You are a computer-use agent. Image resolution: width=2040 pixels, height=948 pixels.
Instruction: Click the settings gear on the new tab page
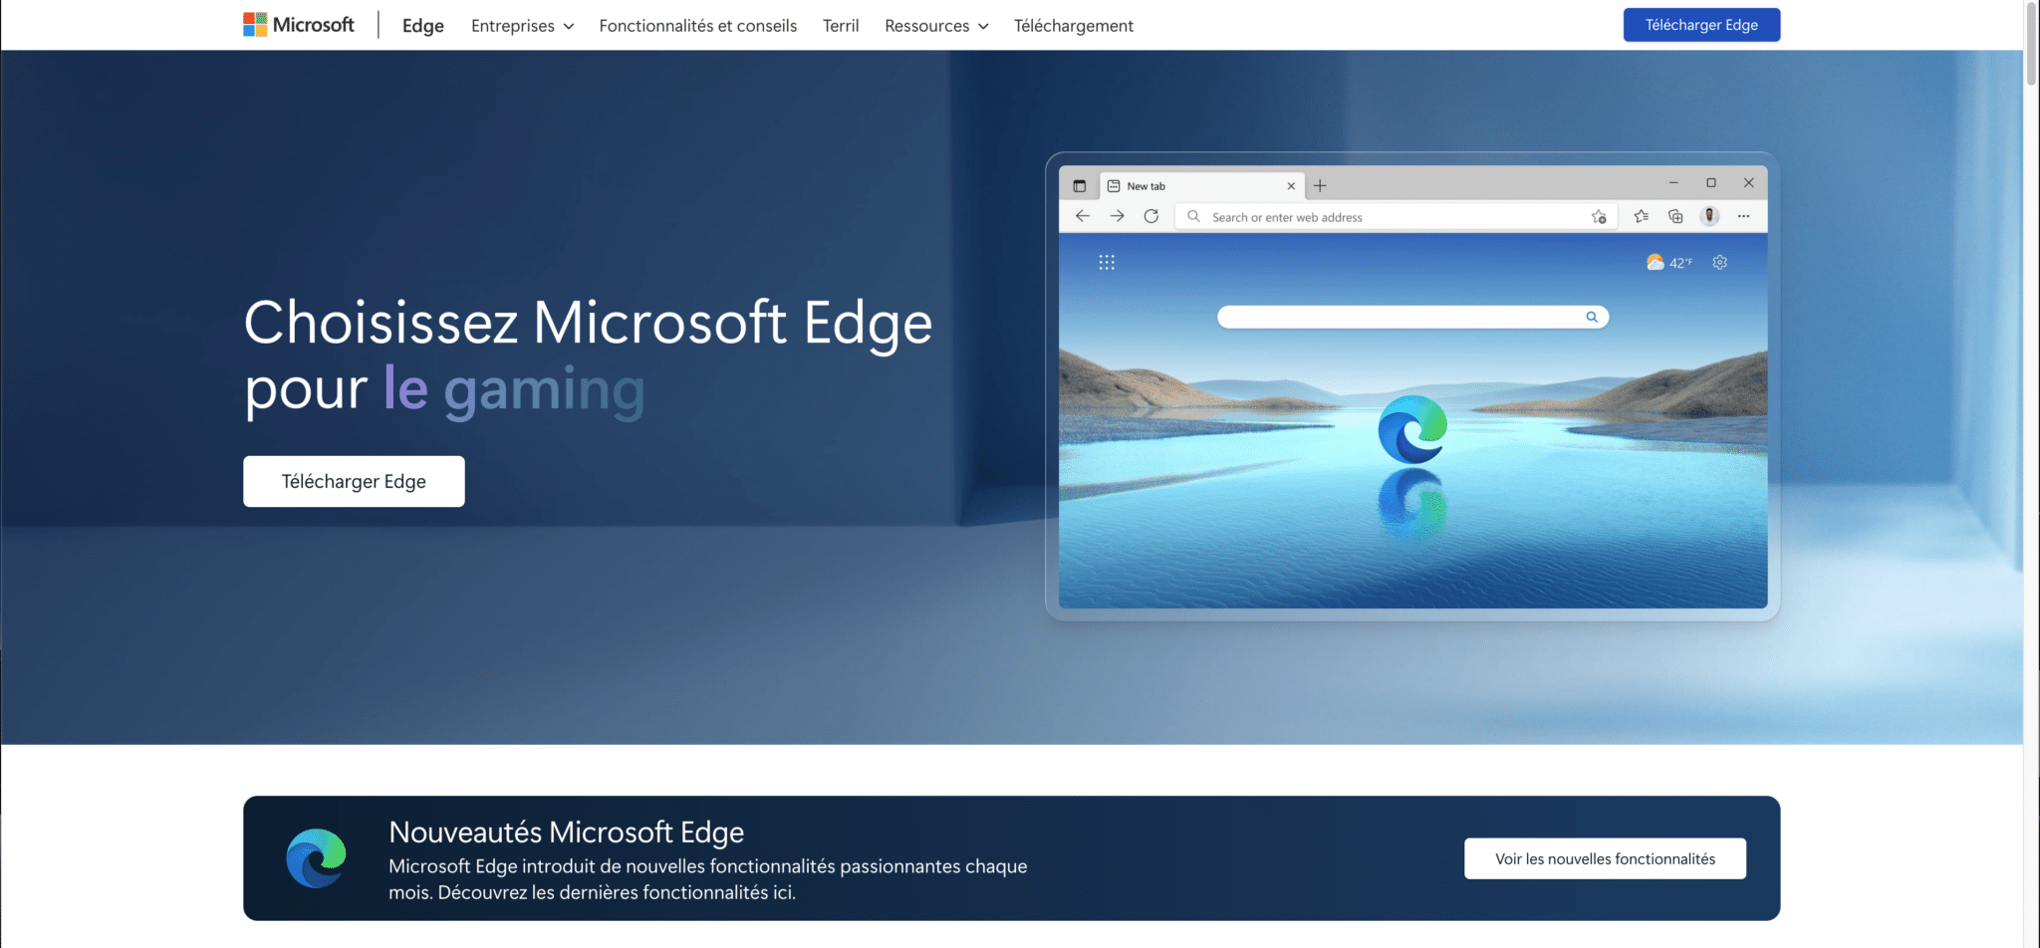tap(1719, 262)
